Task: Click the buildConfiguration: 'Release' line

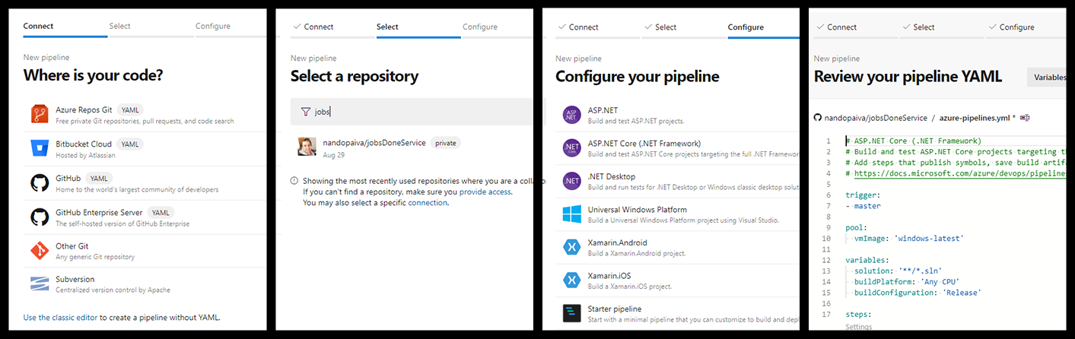Action: 918,293
